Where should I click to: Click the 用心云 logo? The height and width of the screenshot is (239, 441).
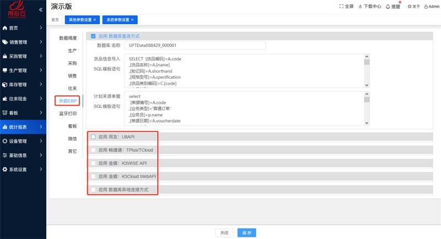coord(17,9)
